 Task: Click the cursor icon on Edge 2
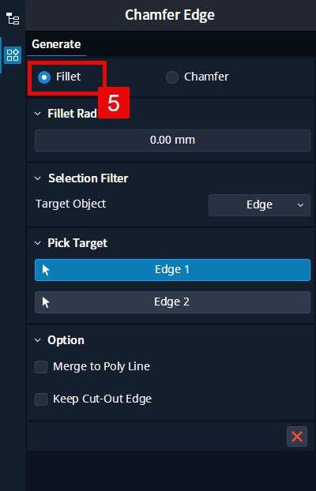(x=46, y=302)
